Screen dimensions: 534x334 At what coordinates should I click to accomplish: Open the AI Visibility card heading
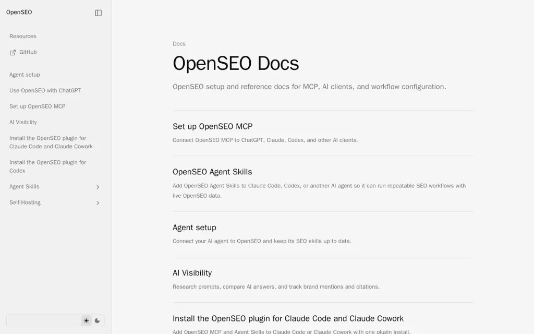192,273
